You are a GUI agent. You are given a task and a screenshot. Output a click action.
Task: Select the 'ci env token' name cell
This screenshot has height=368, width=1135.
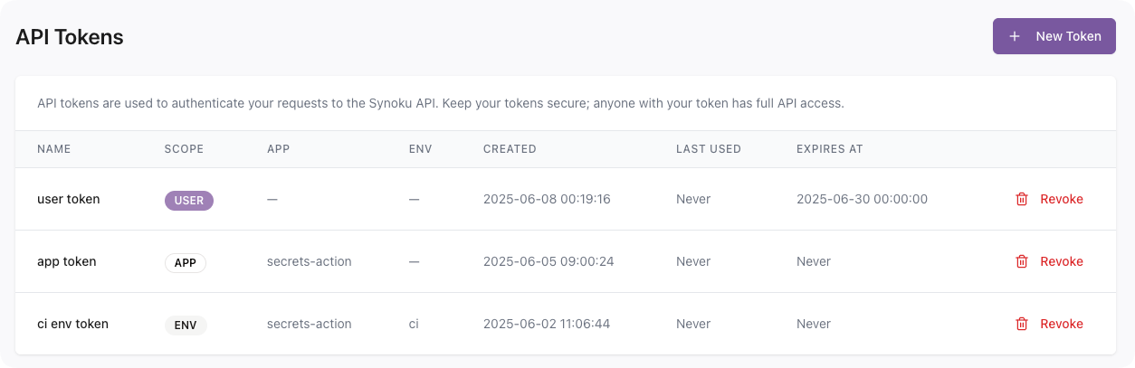point(72,324)
